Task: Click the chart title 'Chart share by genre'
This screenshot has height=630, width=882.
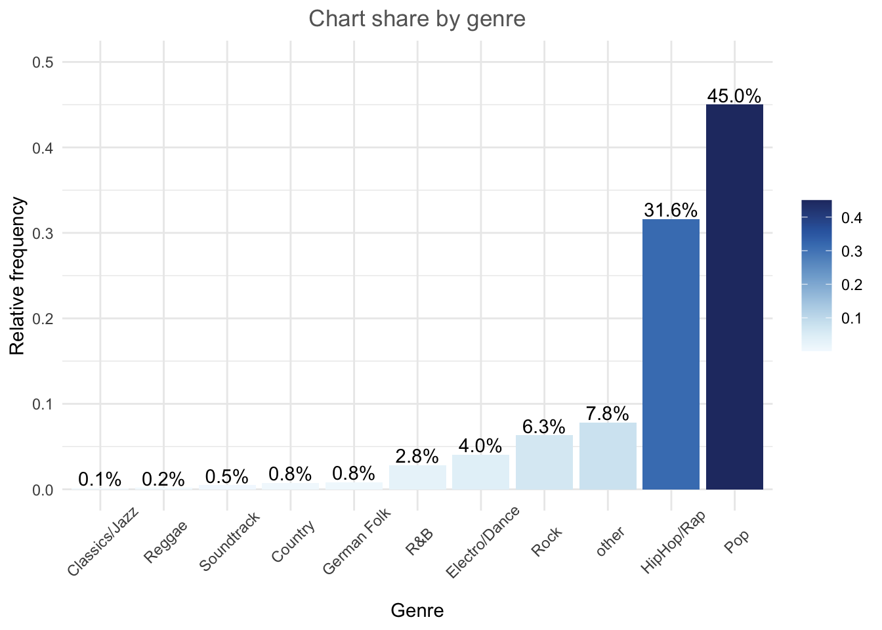Action: (x=417, y=19)
